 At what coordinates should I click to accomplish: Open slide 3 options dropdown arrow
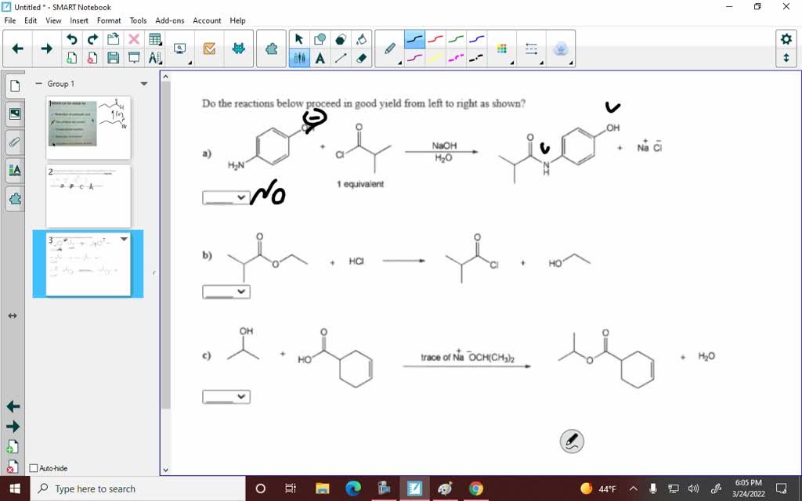coord(123,240)
